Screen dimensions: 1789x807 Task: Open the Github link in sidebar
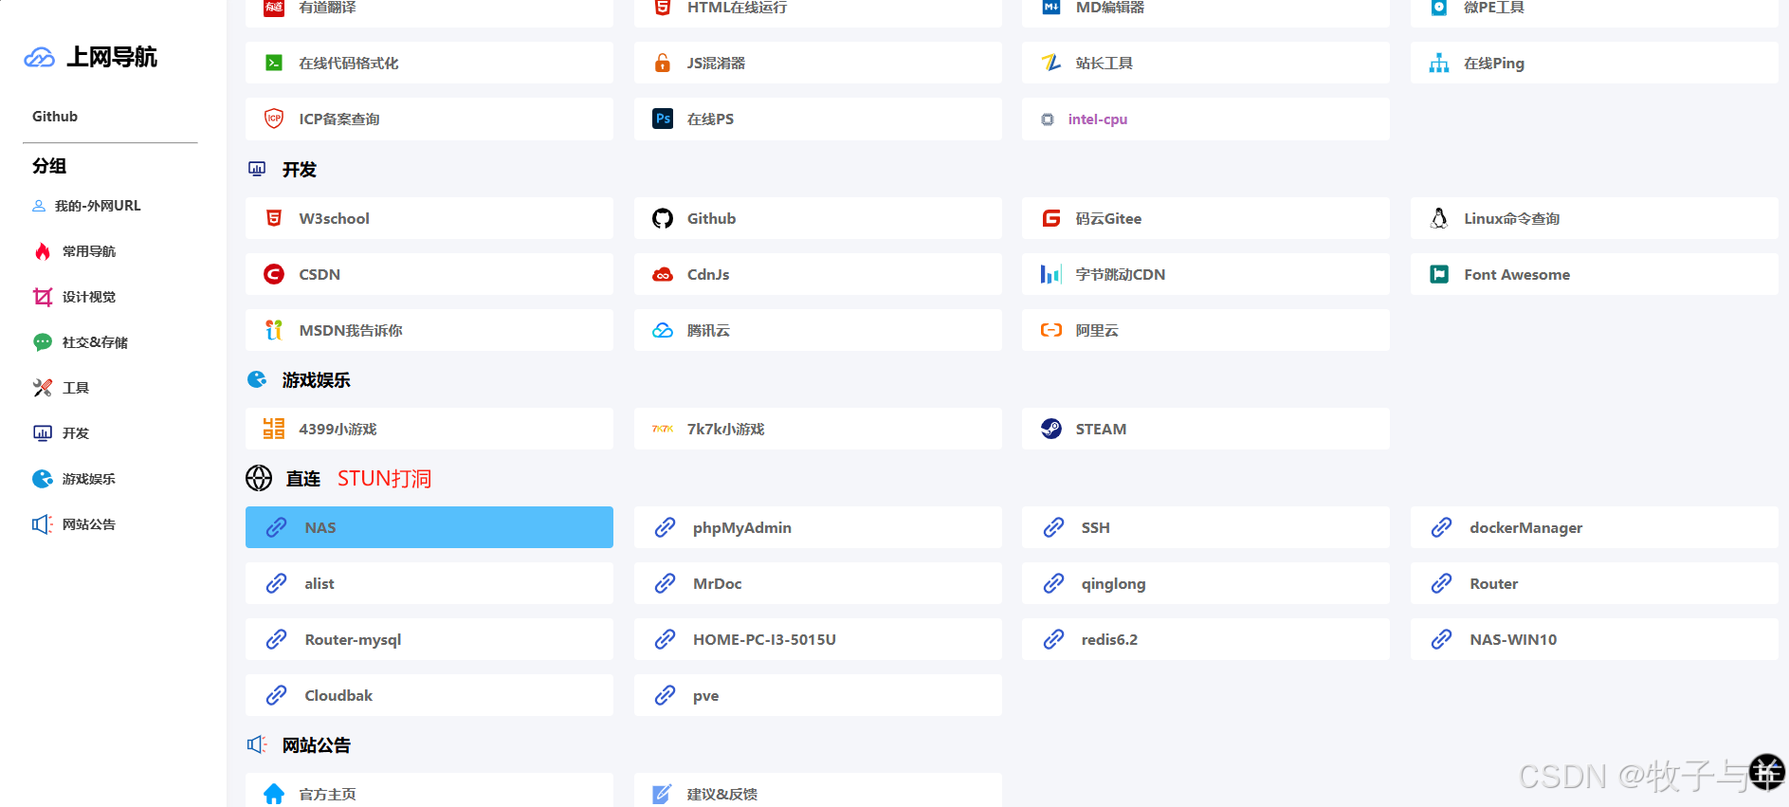point(55,117)
